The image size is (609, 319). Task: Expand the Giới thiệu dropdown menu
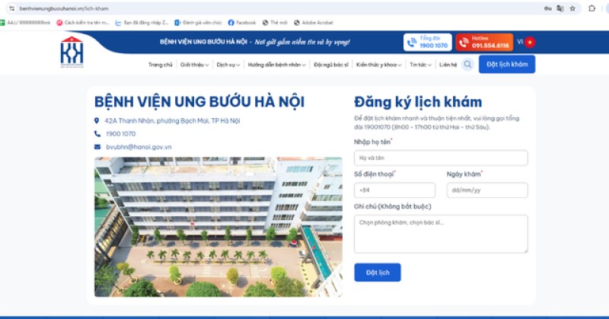click(x=194, y=65)
